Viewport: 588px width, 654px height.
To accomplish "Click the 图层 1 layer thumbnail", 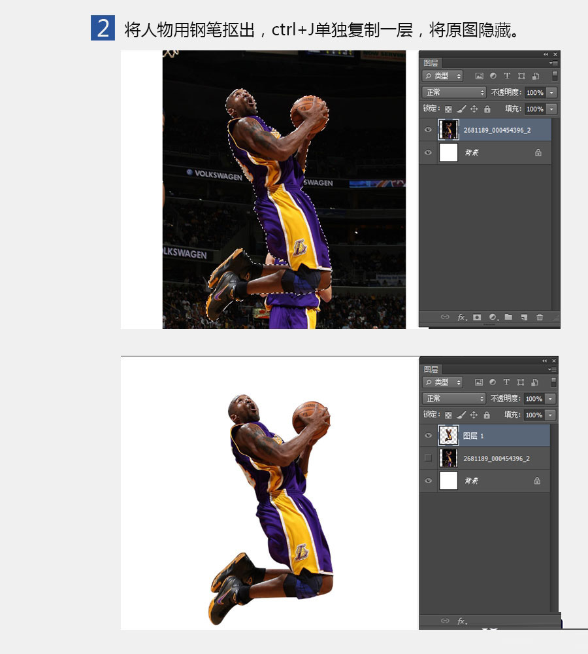I will pyautogui.click(x=448, y=436).
